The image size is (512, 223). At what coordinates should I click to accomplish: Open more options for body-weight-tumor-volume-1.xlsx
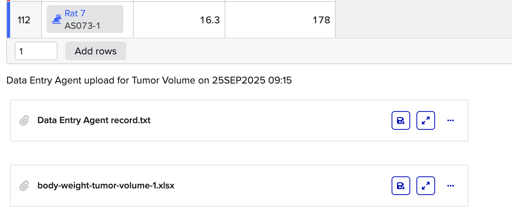click(x=451, y=186)
